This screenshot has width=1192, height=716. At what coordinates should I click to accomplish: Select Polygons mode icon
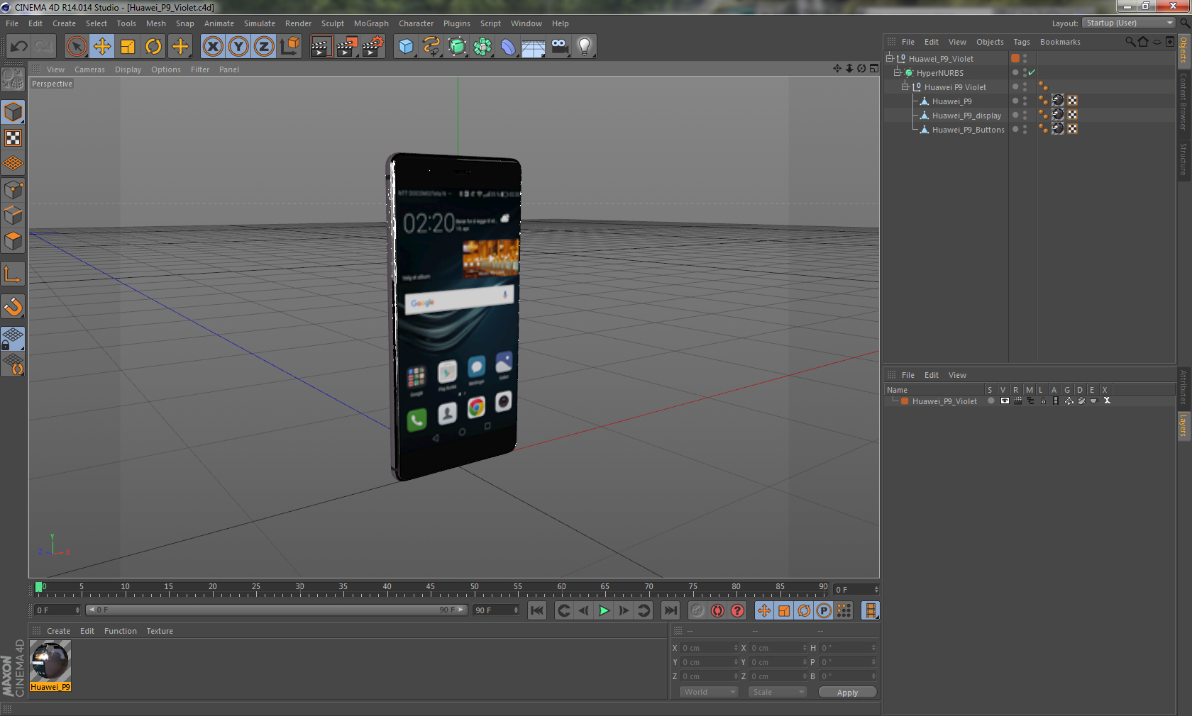click(x=13, y=241)
